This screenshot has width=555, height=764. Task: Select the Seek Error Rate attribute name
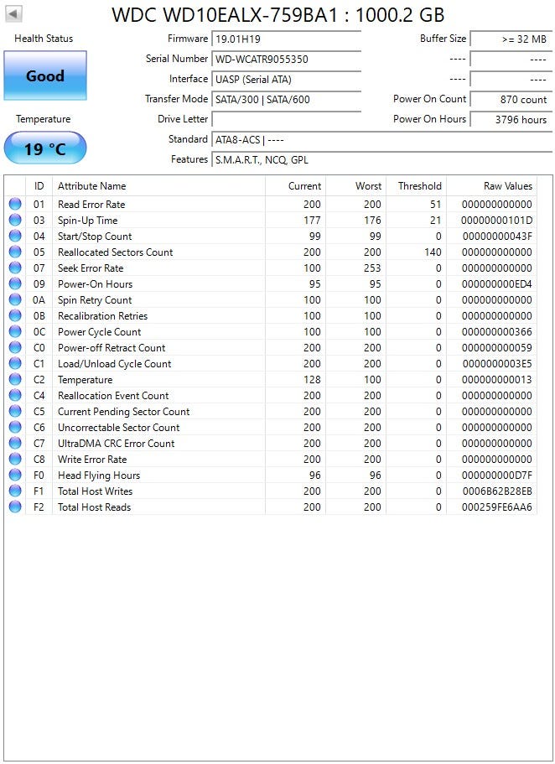pyautogui.click(x=91, y=268)
